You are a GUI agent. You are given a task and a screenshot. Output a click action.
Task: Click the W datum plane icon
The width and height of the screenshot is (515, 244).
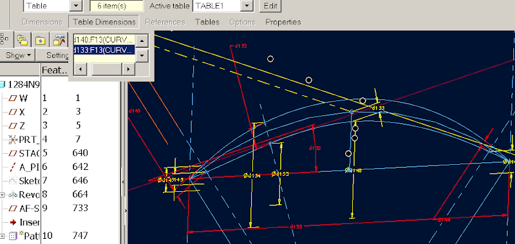[x=13, y=98]
